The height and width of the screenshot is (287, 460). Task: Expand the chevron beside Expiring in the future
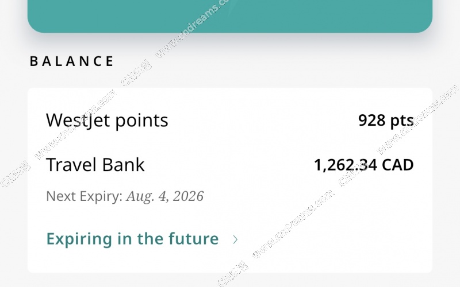click(235, 239)
